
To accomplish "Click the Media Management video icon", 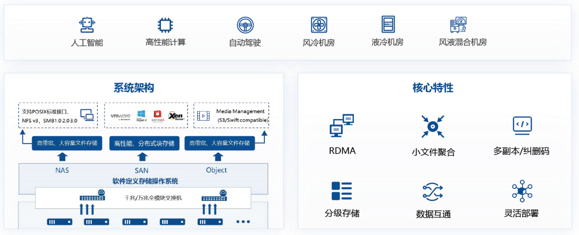I will (x=203, y=116).
